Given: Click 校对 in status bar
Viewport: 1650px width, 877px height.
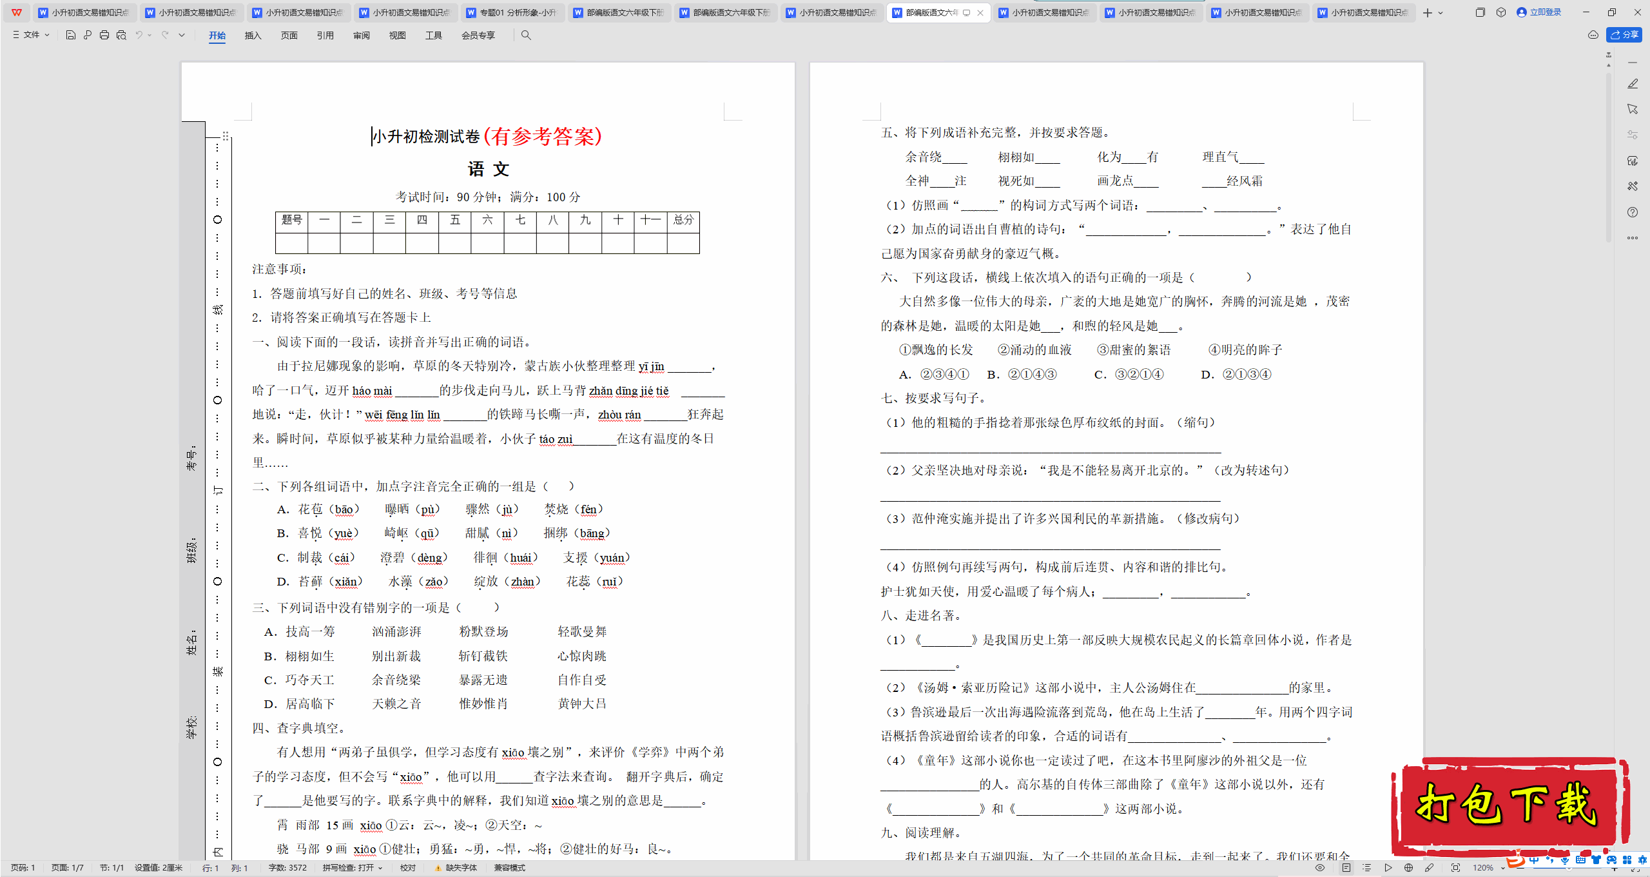Looking at the screenshot, I should coord(407,868).
